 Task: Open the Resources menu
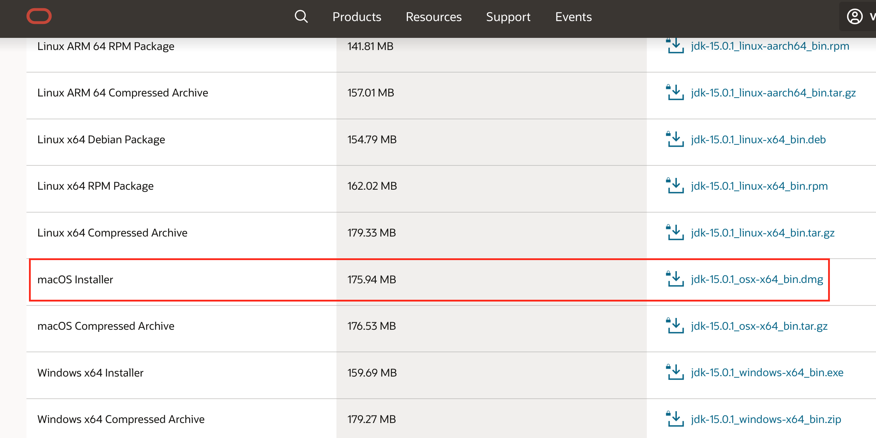click(434, 17)
